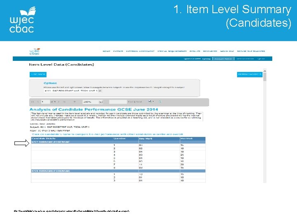Screen dimensions: 297x222
Task: Click the WJEC CBAC site logo
Action: pos(35,51)
